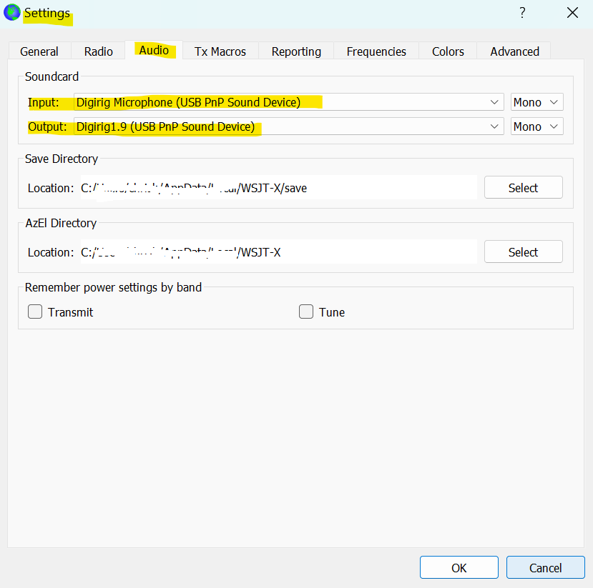
Task: Discard changes with the Cancel button
Action: click(545, 567)
